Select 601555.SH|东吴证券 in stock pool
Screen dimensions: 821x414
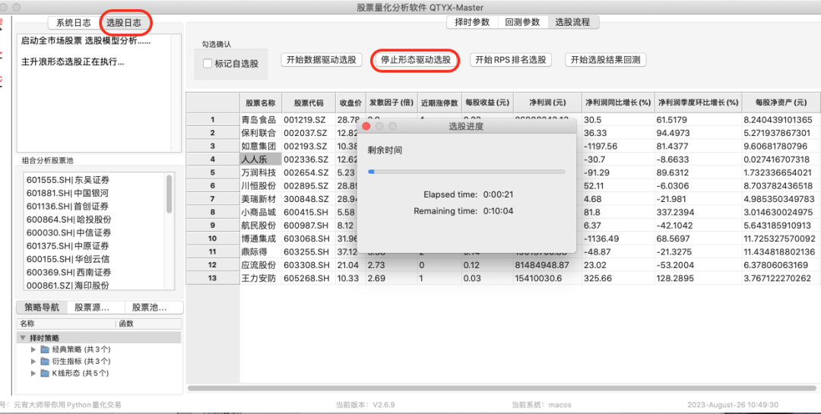click(x=68, y=180)
